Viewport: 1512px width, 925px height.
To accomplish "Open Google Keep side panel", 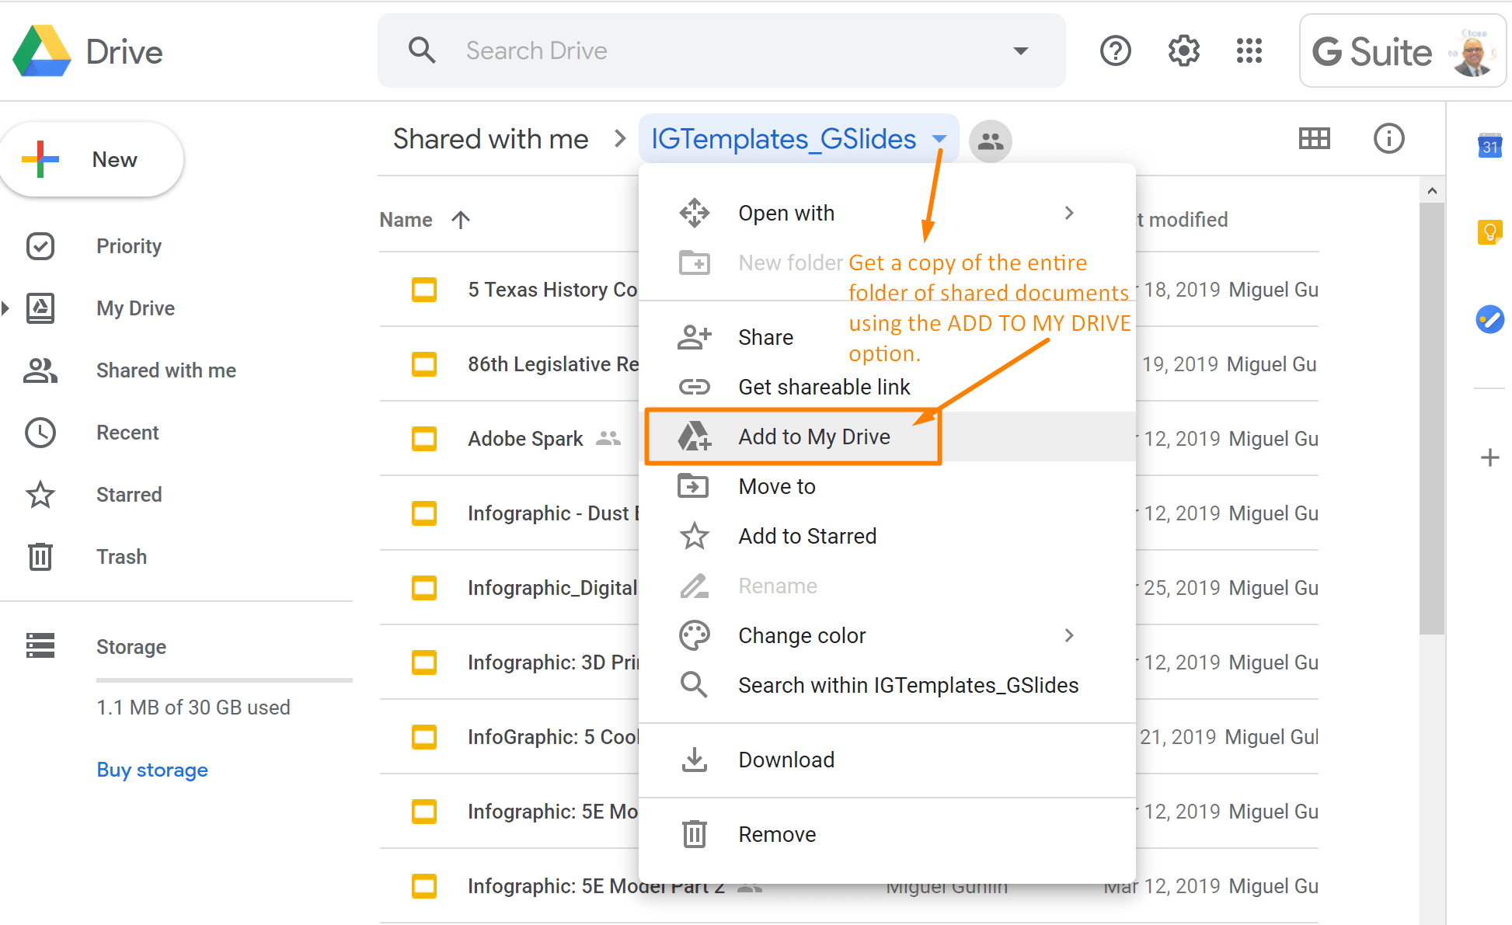I will [x=1489, y=231].
